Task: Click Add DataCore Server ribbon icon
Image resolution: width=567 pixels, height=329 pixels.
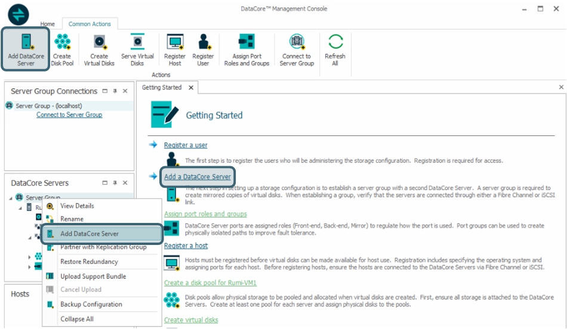Action: click(26, 49)
